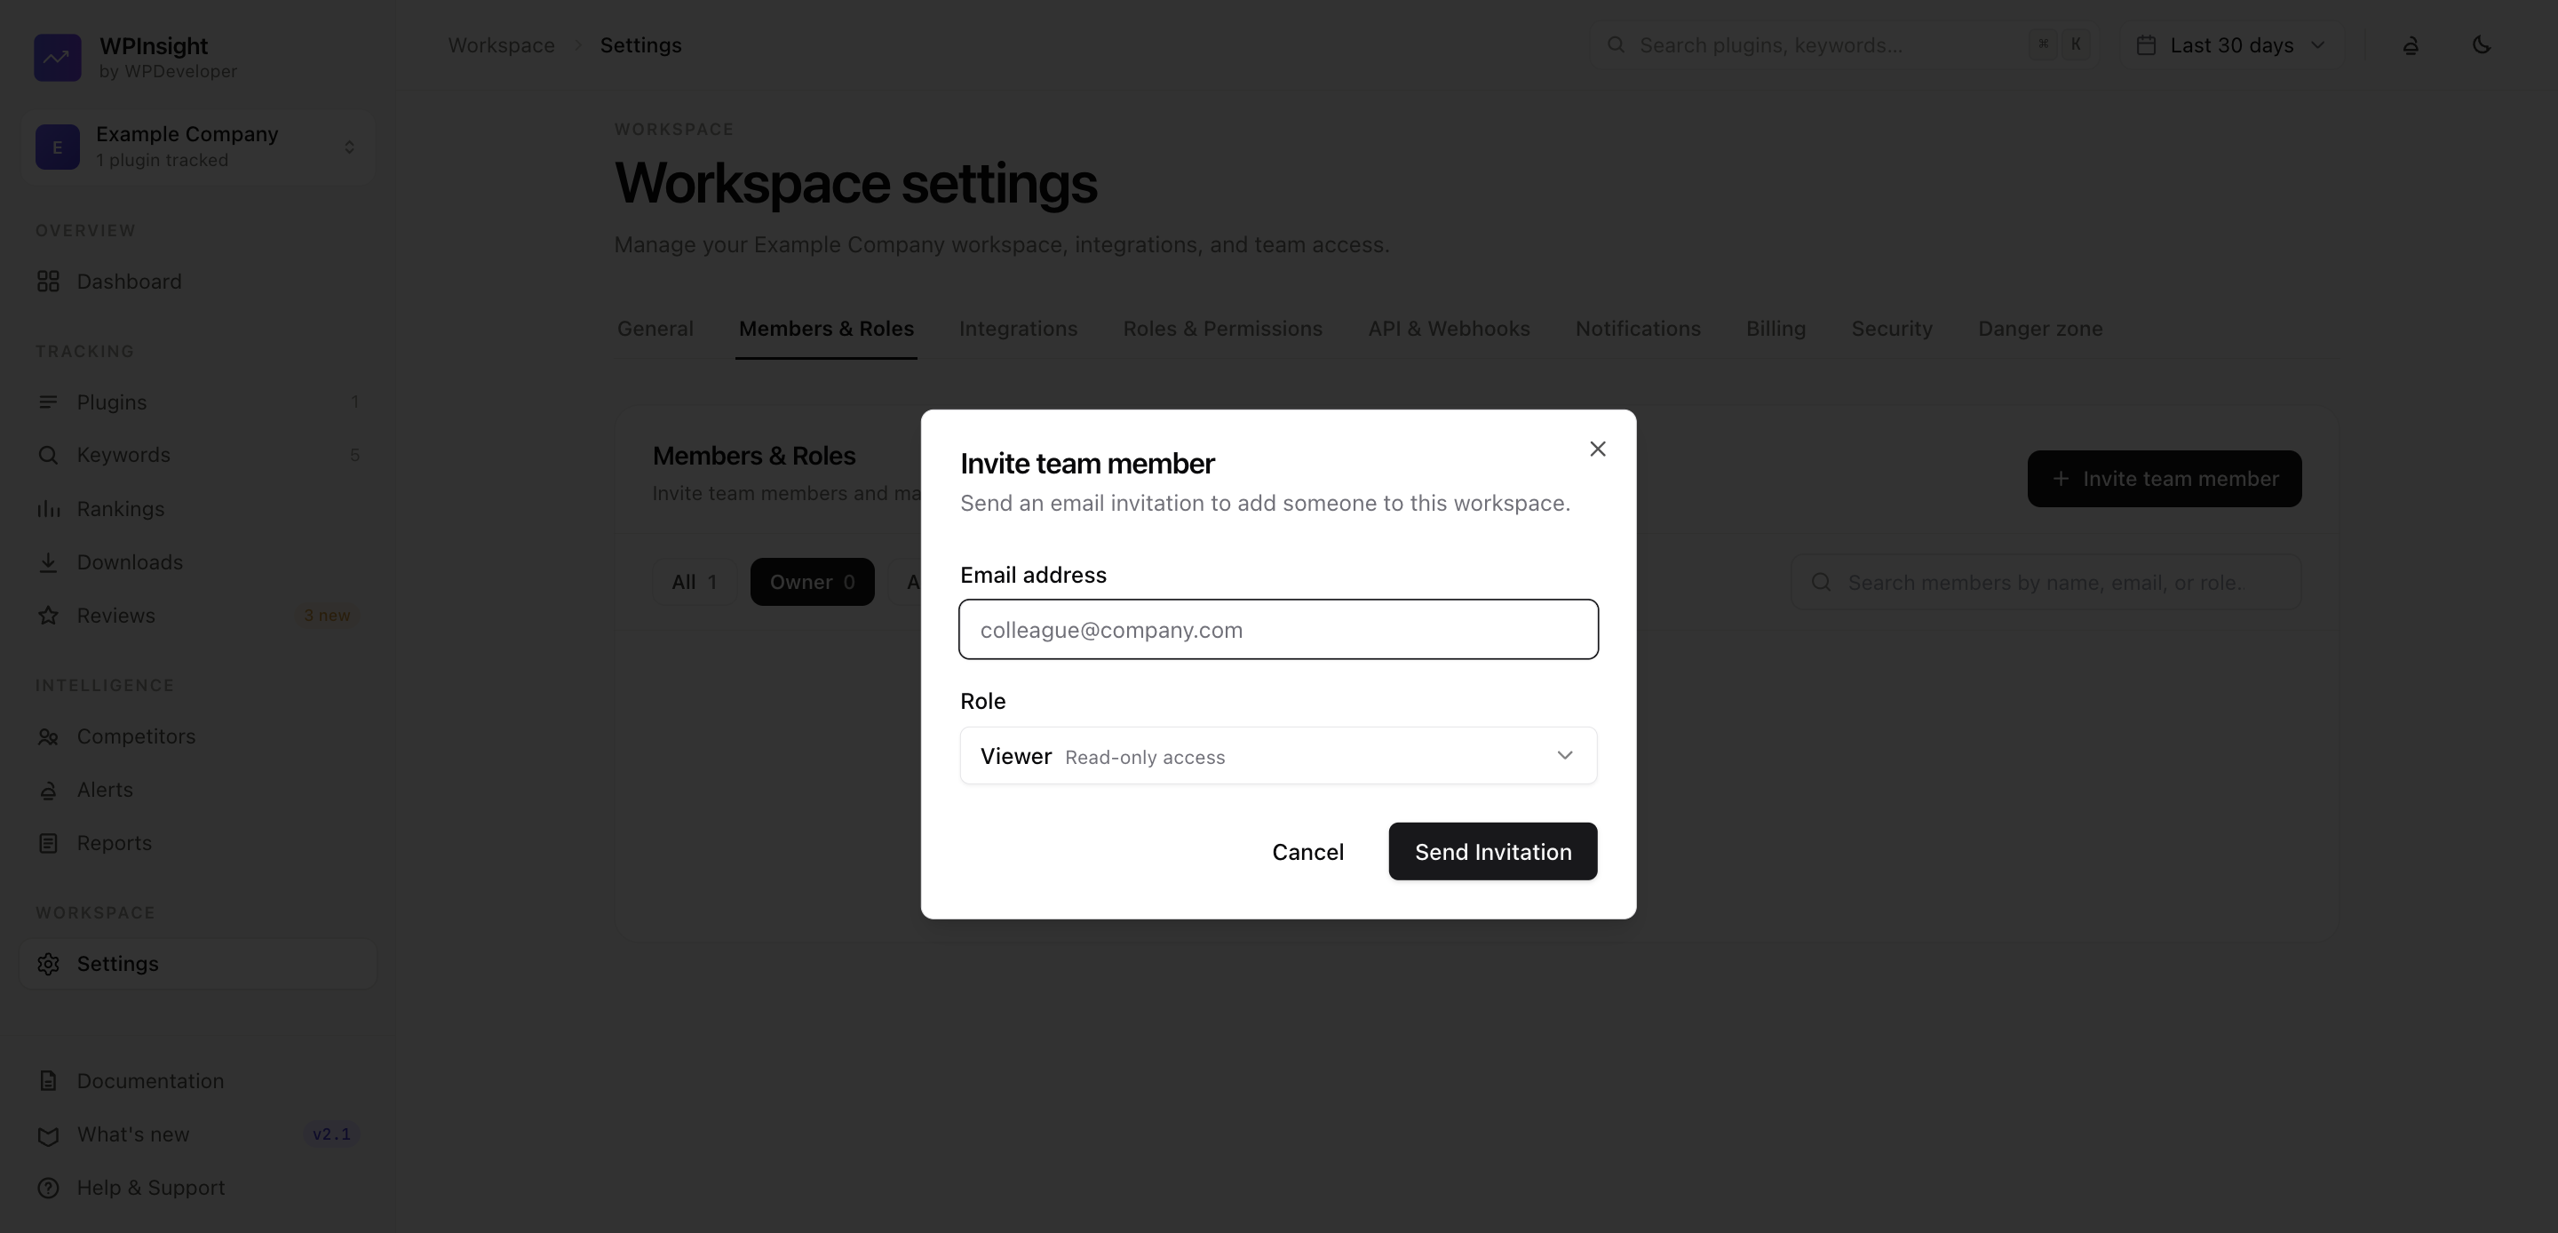Click the Workspace breadcrumb link

500,44
